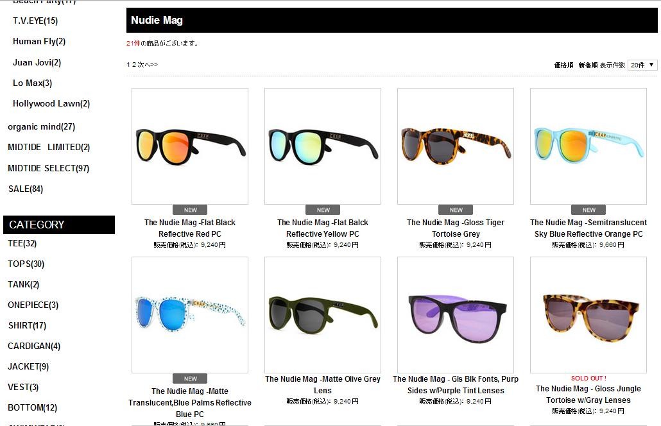Go to next page with 次へ>> link
Viewport: 661px width, 426px height.
(x=148, y=64)
